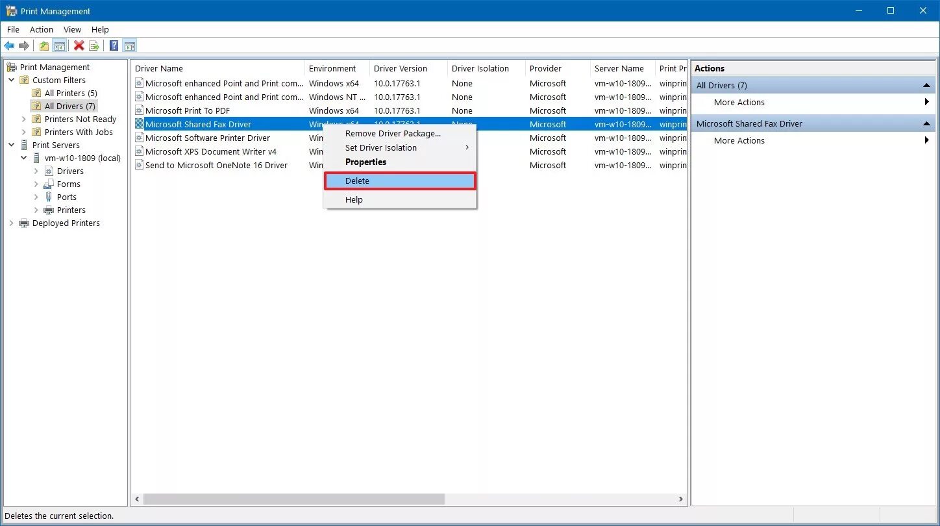Sort by Provider column header
This screenshot has width=940, height=526.
click(x=558, y=68)
